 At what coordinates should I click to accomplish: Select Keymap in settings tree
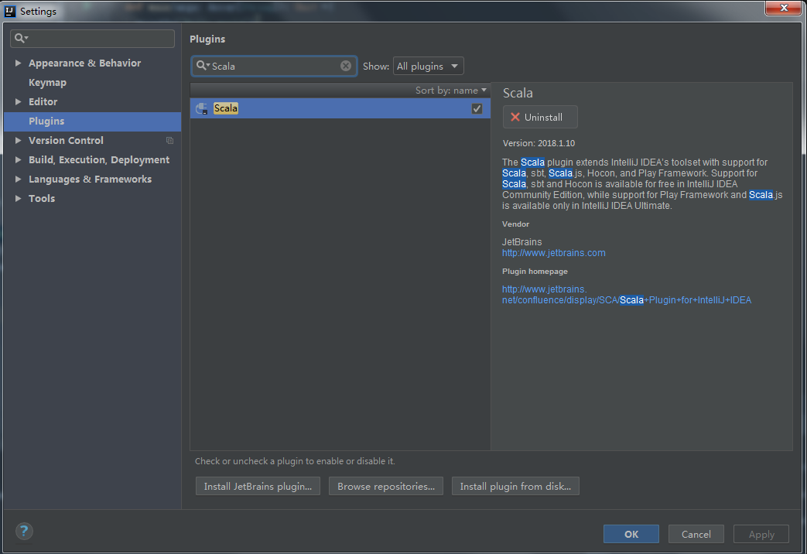47,82
